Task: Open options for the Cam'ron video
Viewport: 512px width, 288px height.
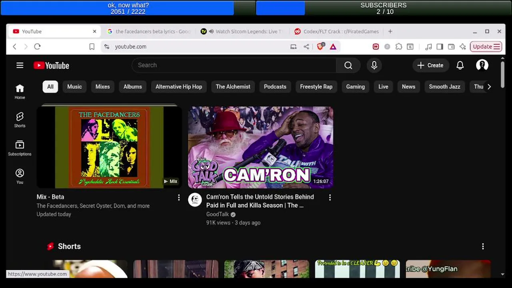Action: click(x=330, y=198)
